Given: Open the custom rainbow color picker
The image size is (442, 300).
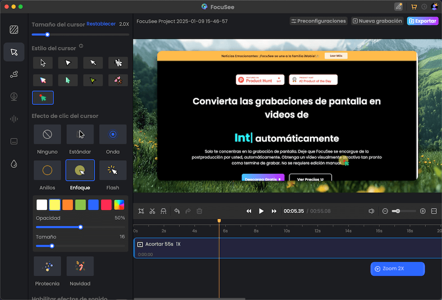Looking at the screenshot, I should click(119, 205).
